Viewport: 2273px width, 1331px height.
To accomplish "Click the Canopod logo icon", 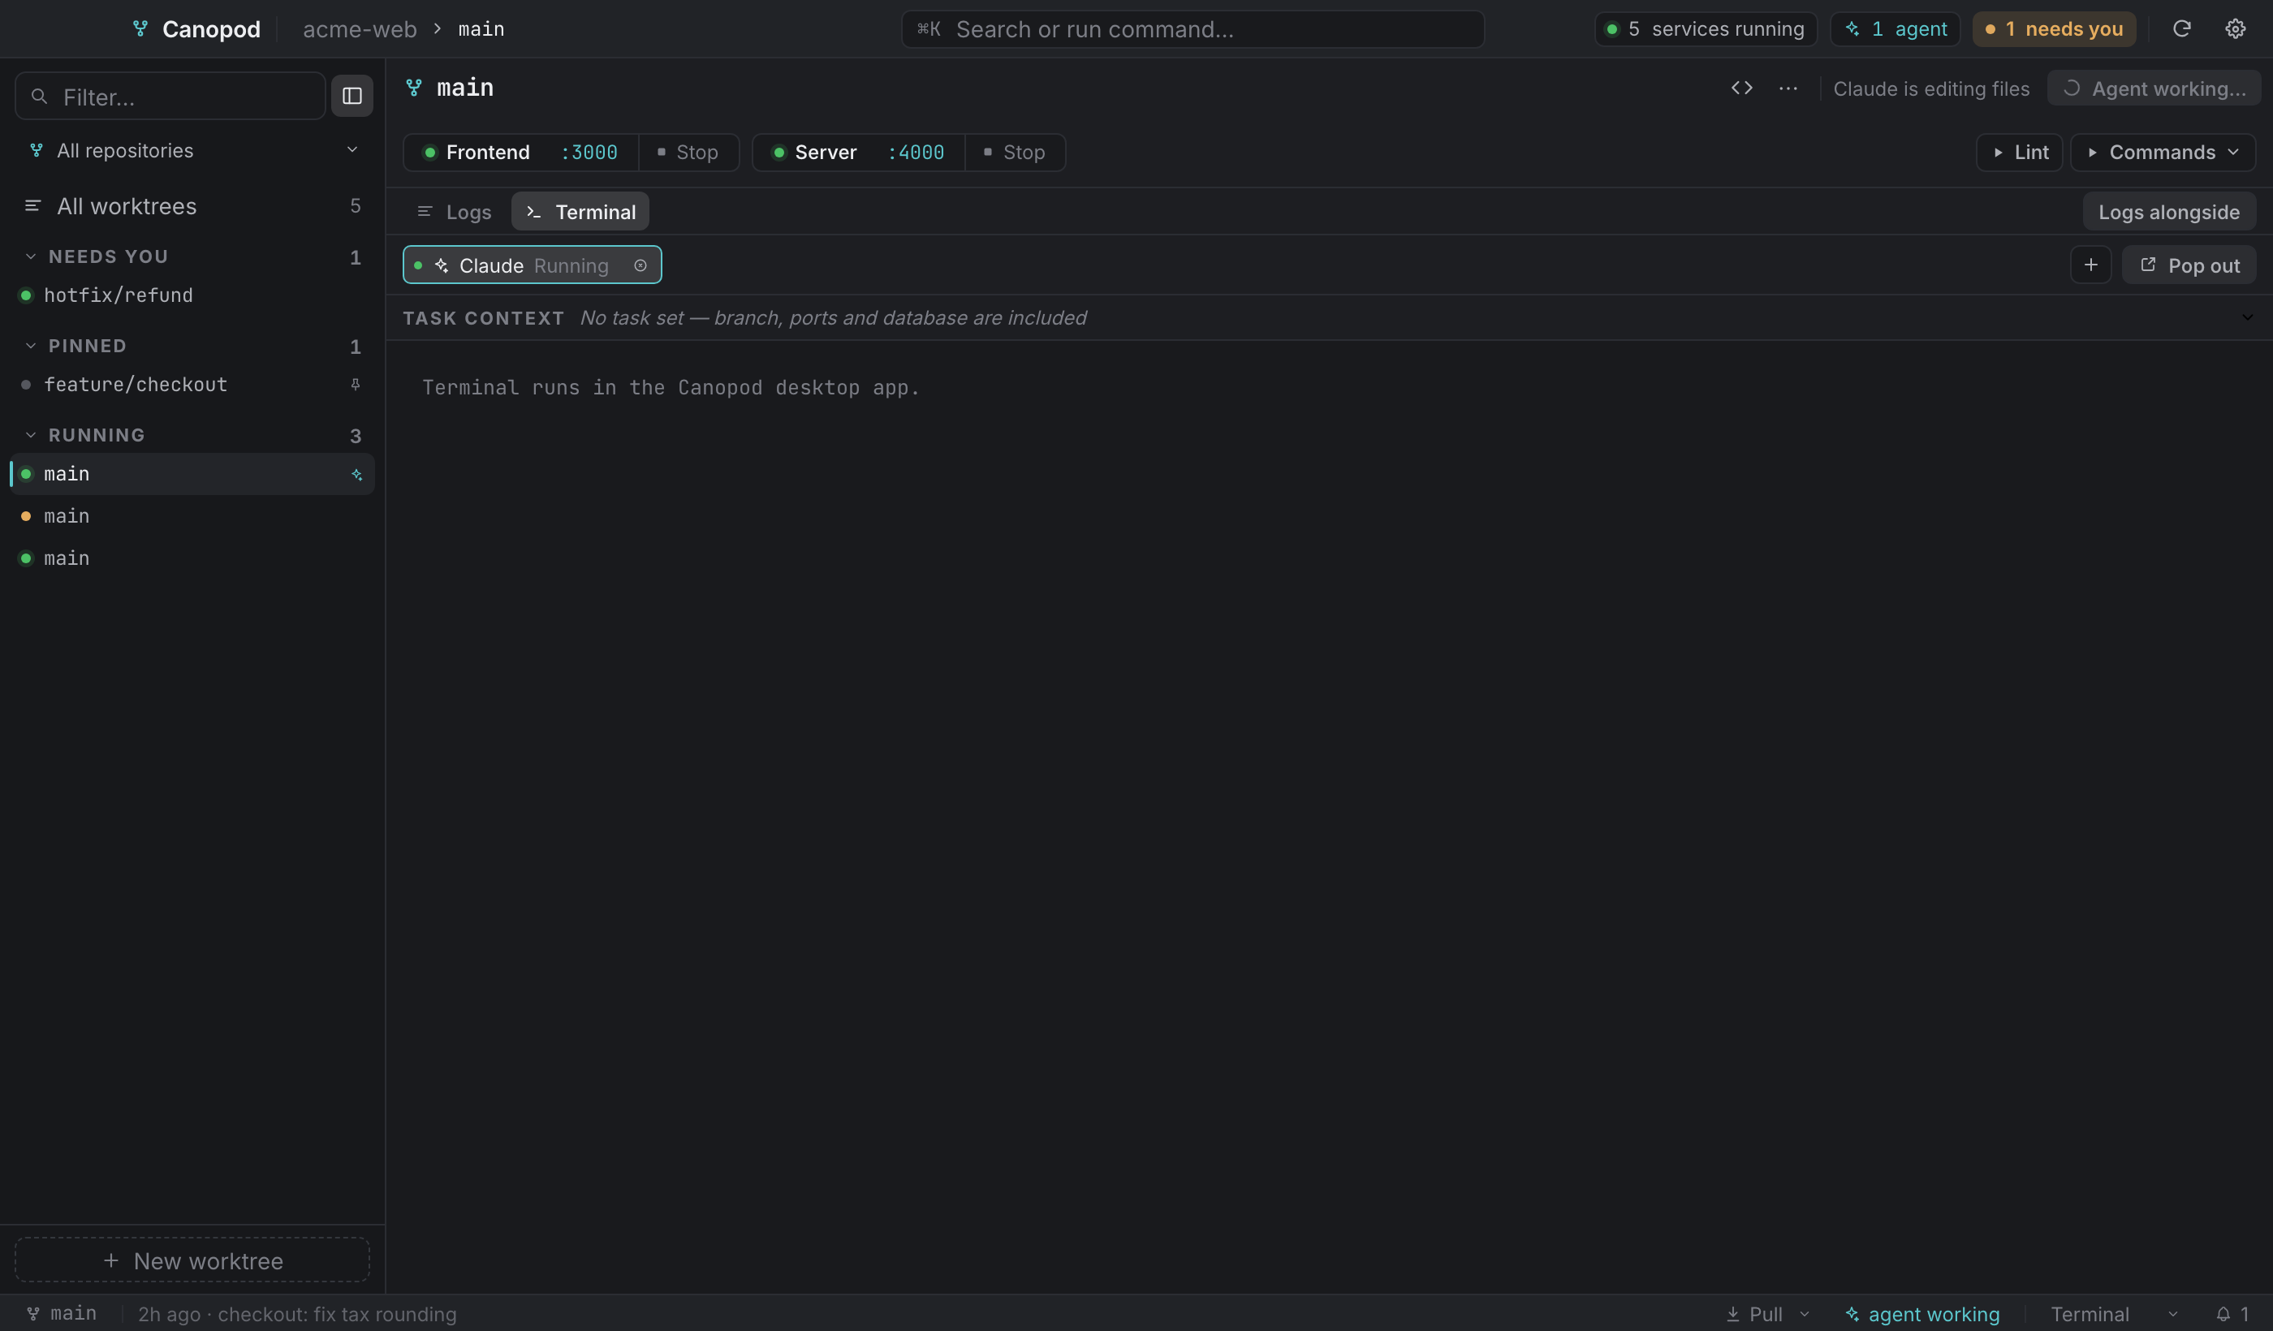I will click(140, 29).
